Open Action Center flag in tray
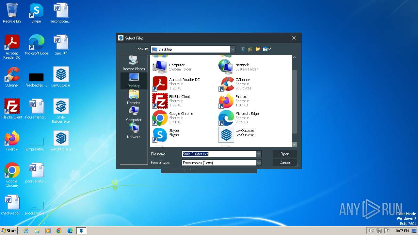418x235 pixels. (387, 231)
